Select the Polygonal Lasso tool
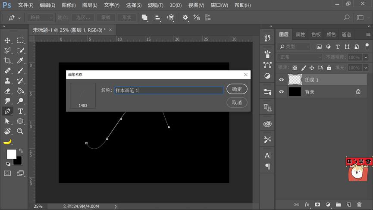 [7, 50]
